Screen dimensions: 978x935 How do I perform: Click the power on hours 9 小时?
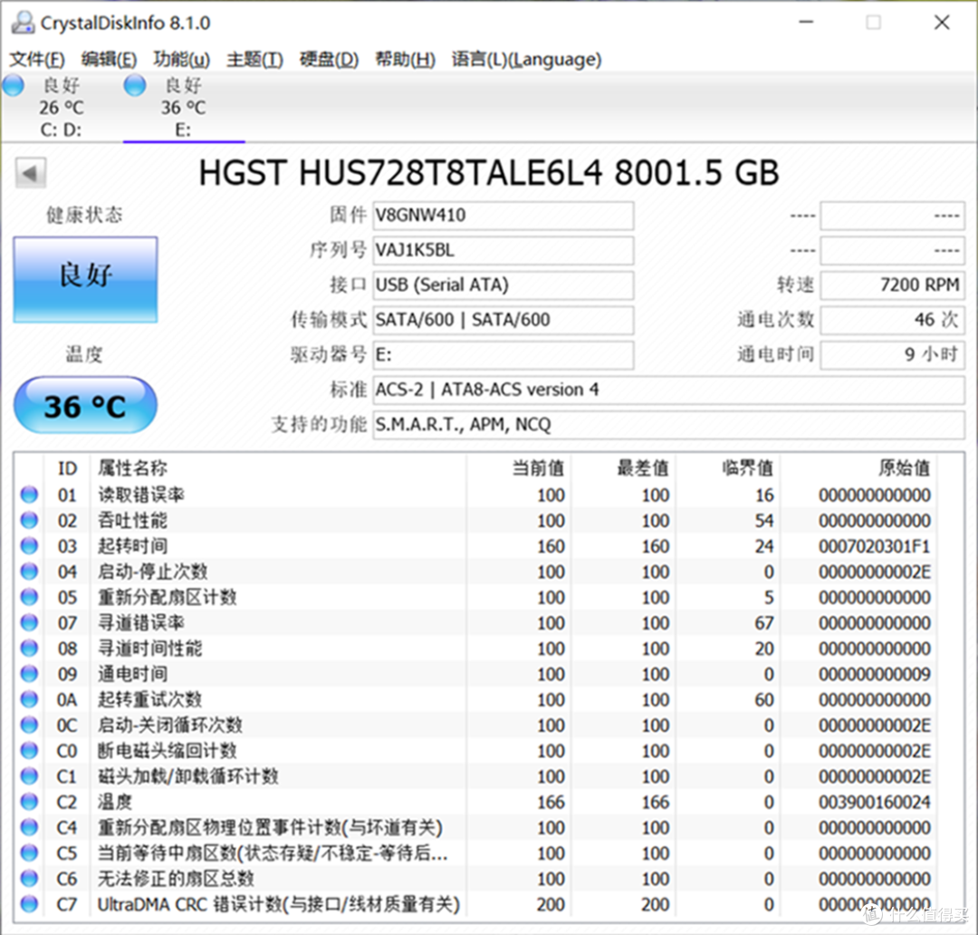[893, 355]
